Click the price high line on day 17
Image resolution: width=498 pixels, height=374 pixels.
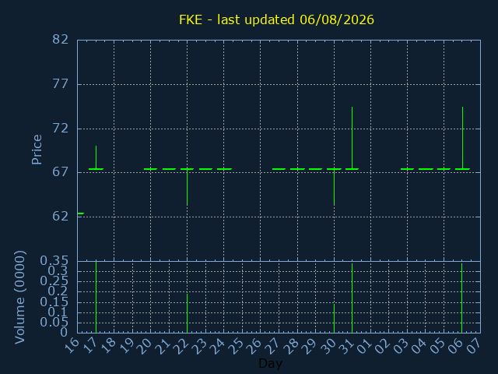96,157
